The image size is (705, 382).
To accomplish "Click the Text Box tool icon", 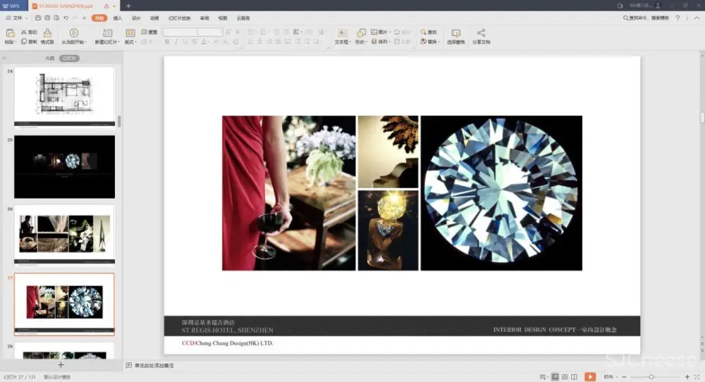I will pyautogui.click(x=342, y=33).
